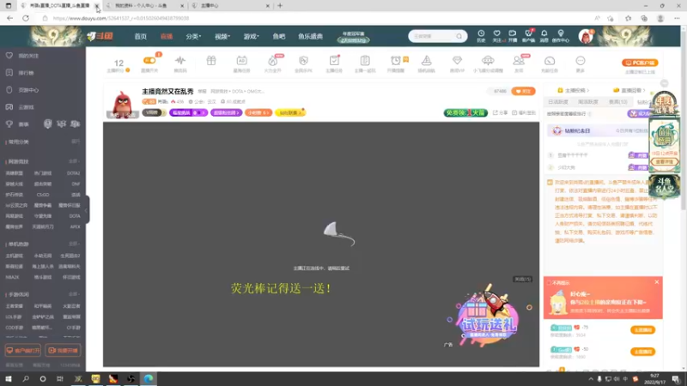The image size is (687, 386).
Task: Switch to the 日活跃度 tab
Action: tap(558, 101)
